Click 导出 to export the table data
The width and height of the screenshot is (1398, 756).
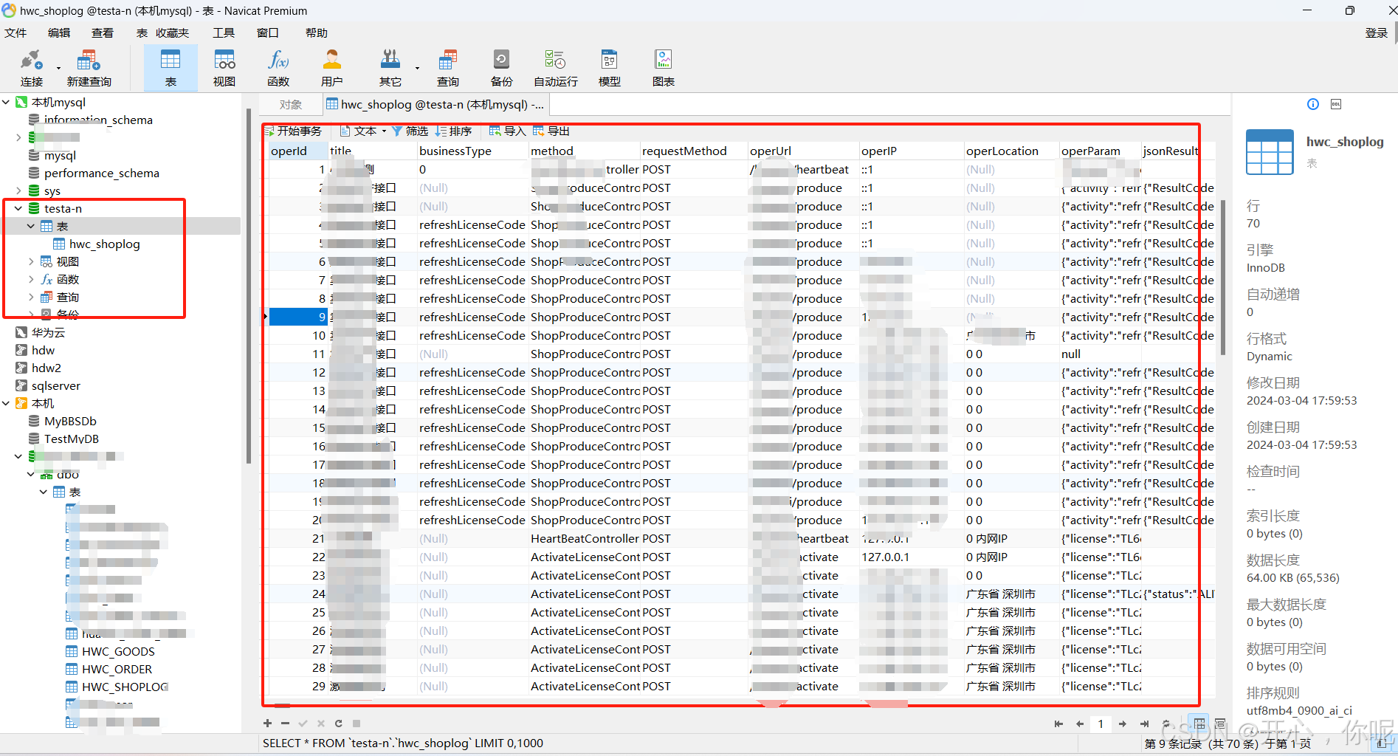coord(551,131)
